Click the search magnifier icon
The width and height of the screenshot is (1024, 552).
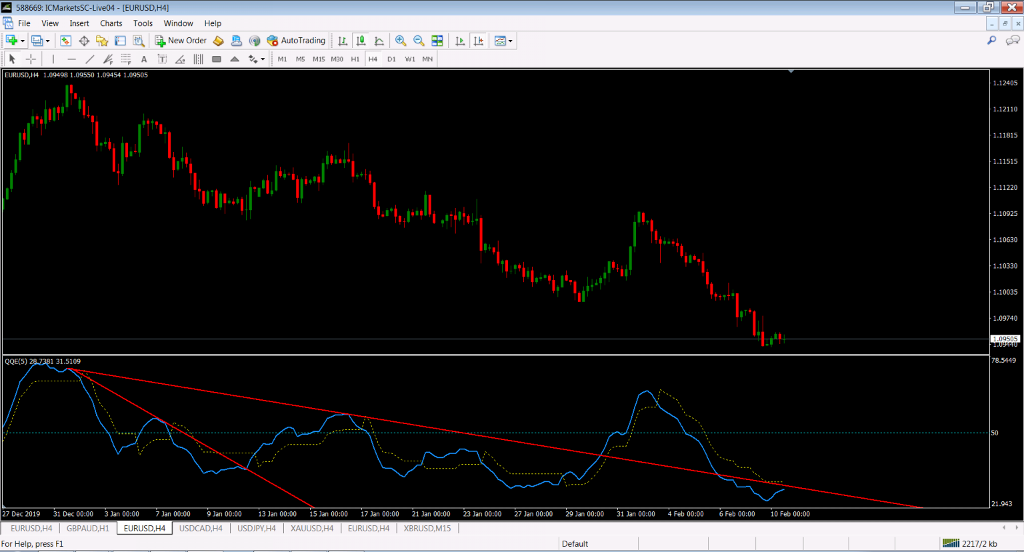[x=992, y=41]
